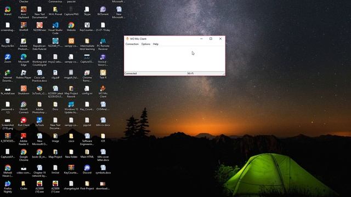Select the Capture.PNG file icon

(71, 11)
